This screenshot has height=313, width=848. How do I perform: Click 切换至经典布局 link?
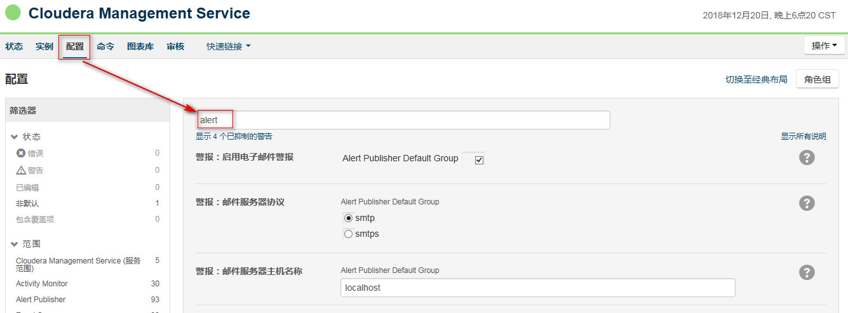coord(757,79)
